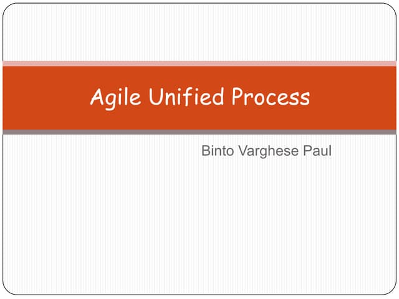Select the word "Process" in the title
The width and height of the screenshot is (399, 299).
271,97
